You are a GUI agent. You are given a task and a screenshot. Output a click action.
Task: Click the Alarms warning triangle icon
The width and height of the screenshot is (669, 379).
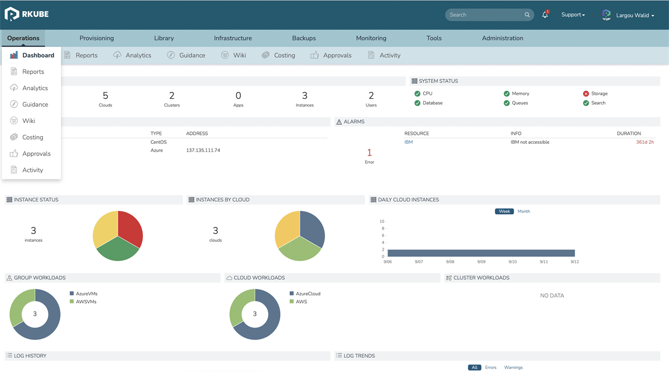click(x=339, y=122)
